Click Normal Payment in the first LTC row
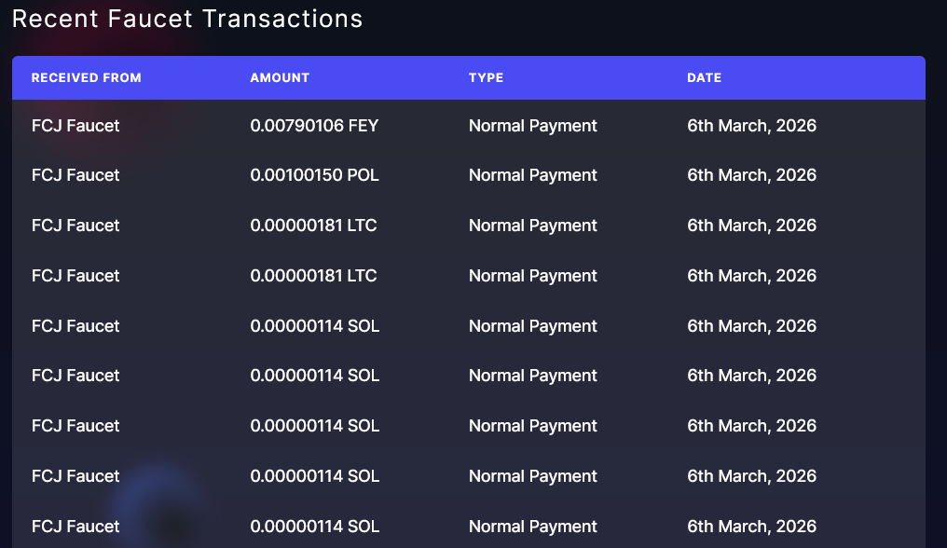 click(533, 226)
